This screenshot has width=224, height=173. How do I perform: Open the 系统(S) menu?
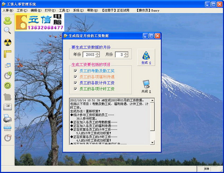pyautogui.click(x=78, y=10)
